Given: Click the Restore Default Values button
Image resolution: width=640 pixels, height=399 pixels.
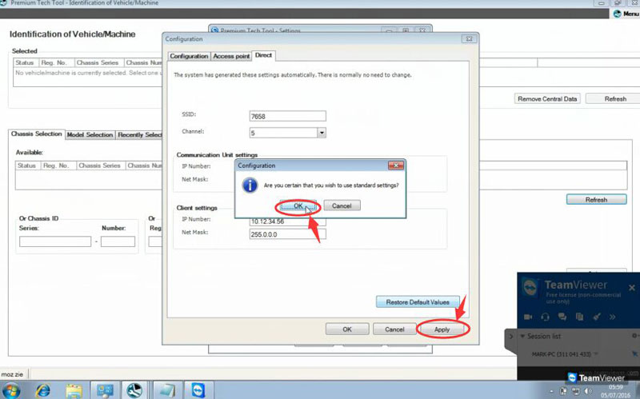Looking at the screenshot, I should tap(418, 302).
